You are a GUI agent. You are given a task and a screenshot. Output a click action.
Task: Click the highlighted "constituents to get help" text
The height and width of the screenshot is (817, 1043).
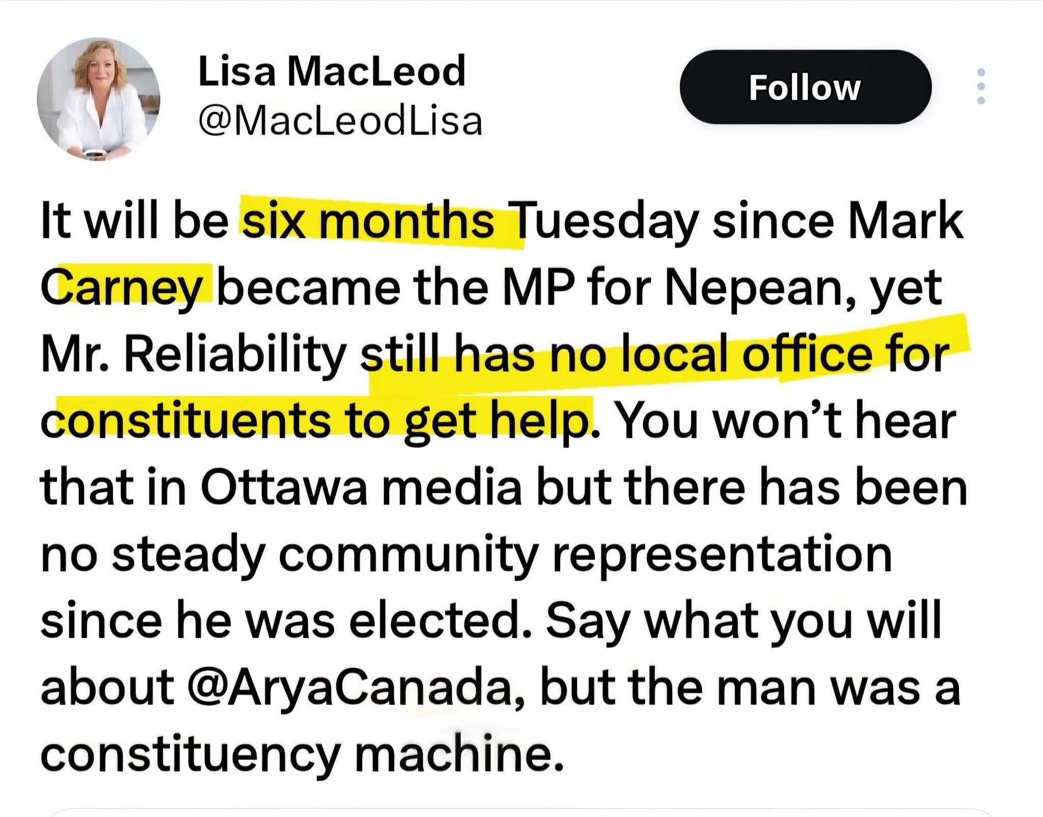[318, 421]
